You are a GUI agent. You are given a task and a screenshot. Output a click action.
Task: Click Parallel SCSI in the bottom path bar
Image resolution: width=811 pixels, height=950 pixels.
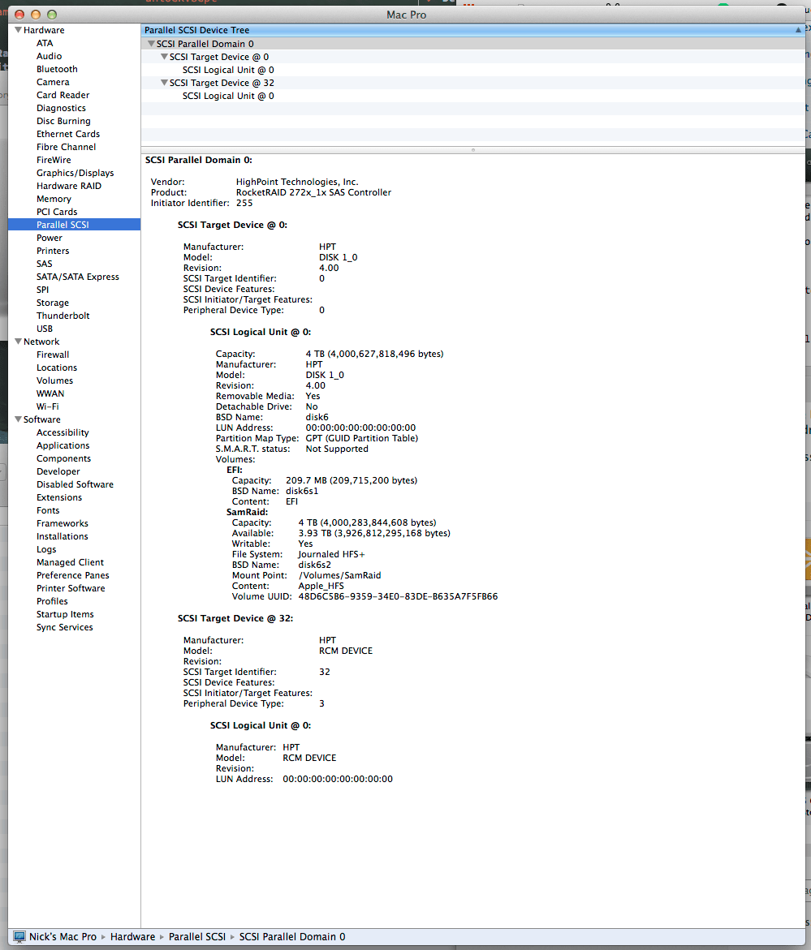[197, 937]
